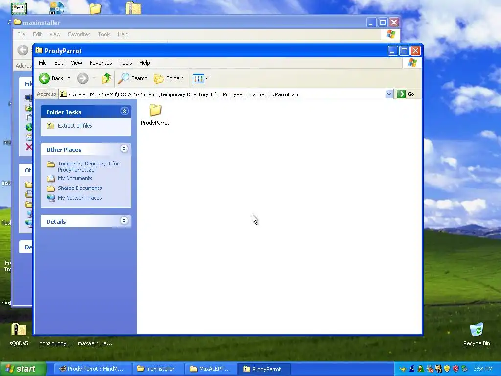Screen dimensions: 501x376
Task: Click the My Network Places icon
Action: 51,198
